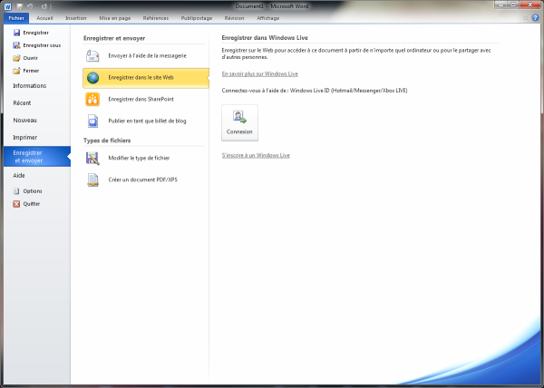544x388 pixels.
Task: Switch to the Insertion ribbon tab
Action: 76,17
